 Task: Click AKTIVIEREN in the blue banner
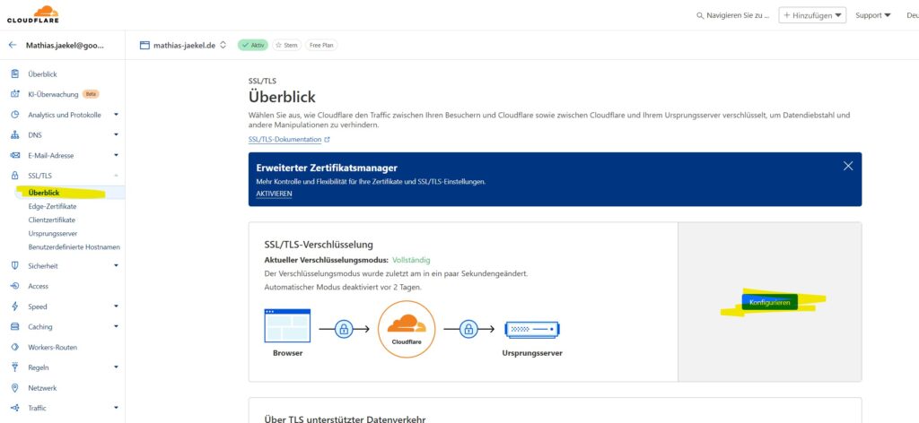pos(274,194)
